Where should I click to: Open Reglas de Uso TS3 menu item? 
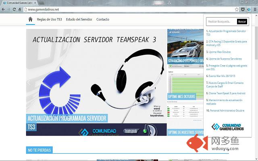(x=49, y=19)
